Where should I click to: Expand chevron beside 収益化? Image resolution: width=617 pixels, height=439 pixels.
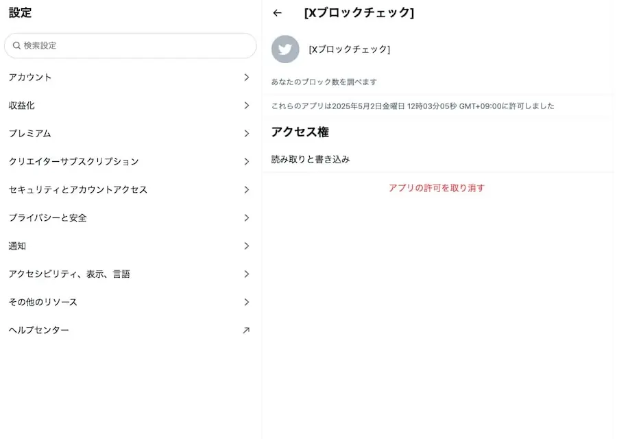click(x=247, y=106)
